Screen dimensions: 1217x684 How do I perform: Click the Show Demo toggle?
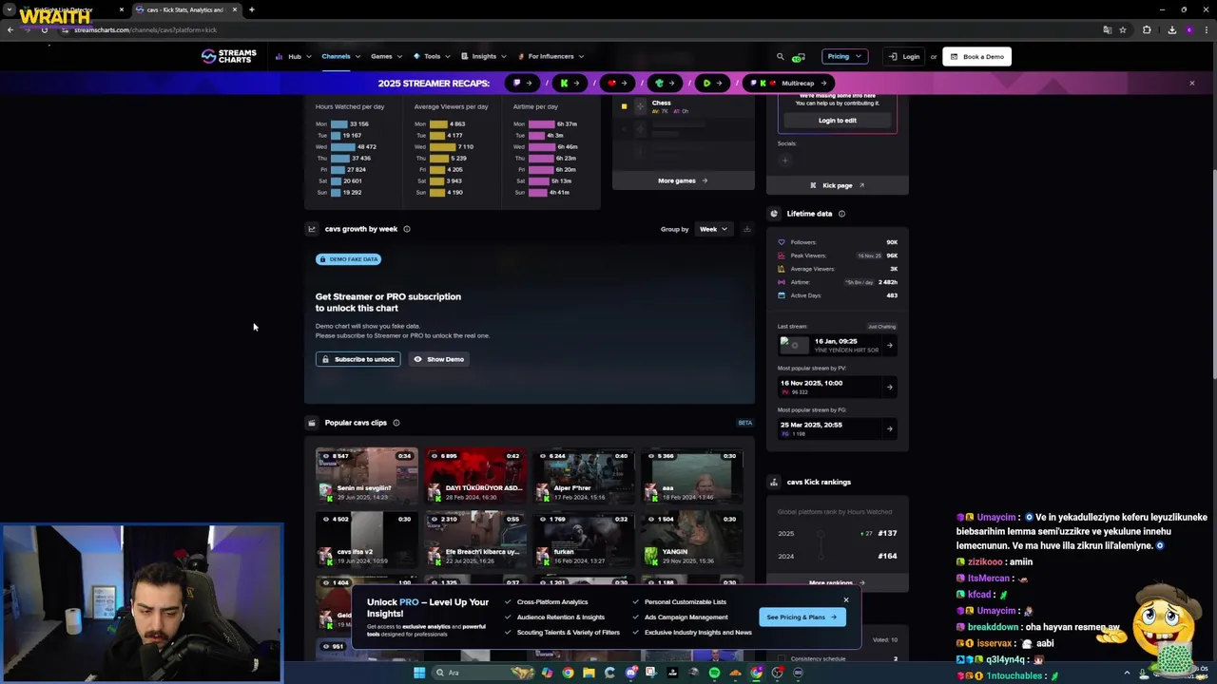tap(438, 359)
